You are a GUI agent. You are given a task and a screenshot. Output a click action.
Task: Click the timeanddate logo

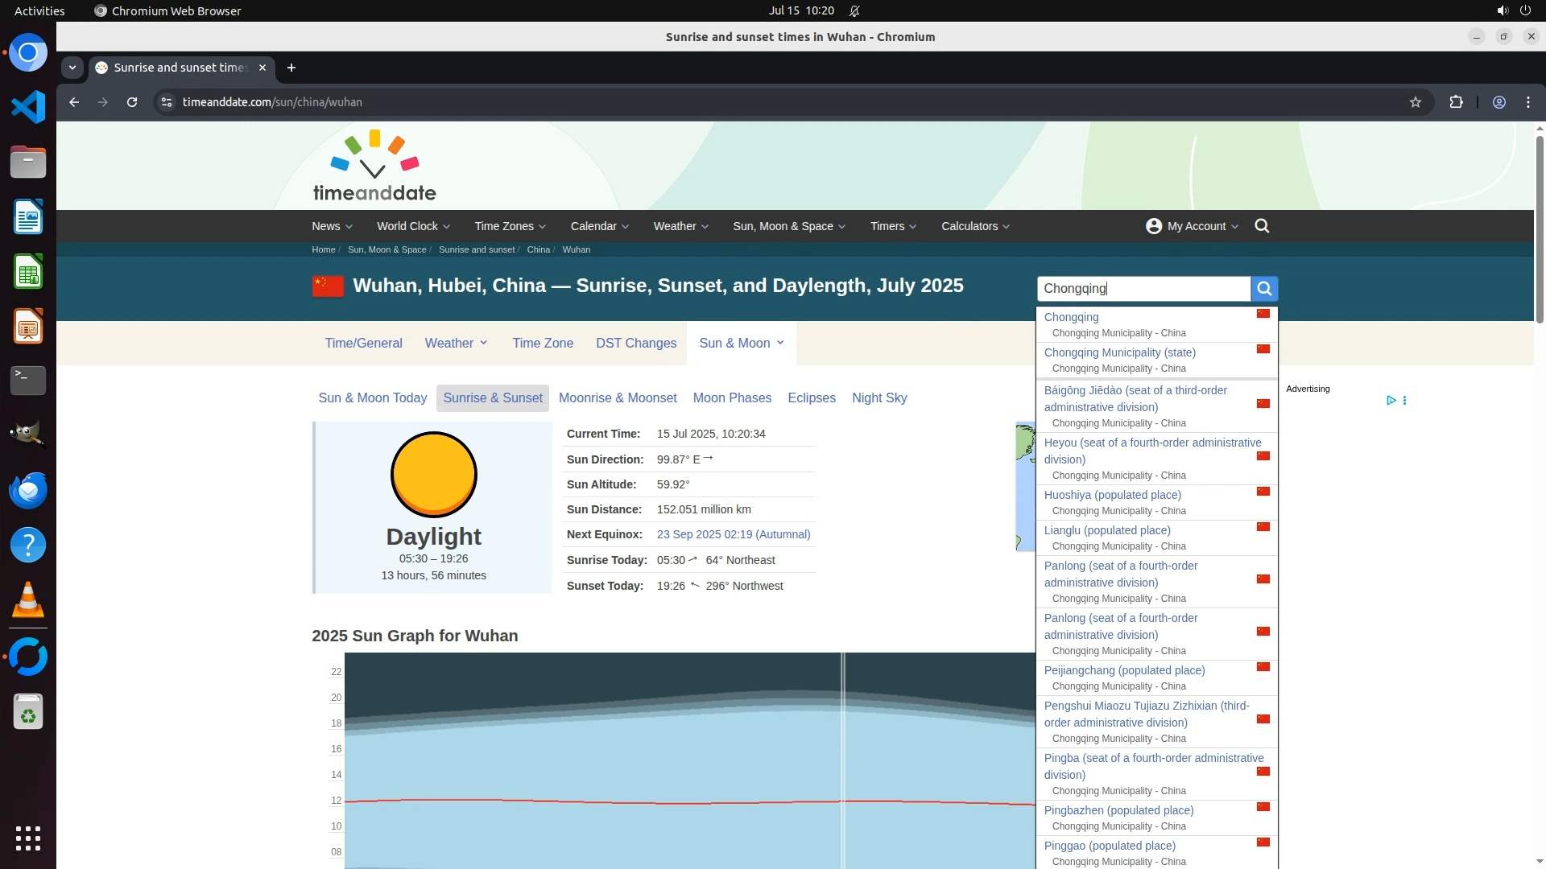(374, 167)
